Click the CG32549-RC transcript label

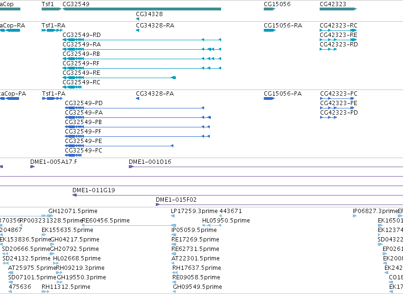81,82
